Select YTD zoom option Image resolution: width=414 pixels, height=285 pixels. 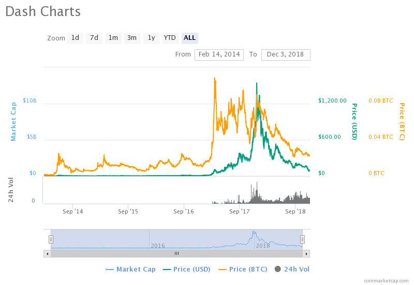[x=170, y=38]
